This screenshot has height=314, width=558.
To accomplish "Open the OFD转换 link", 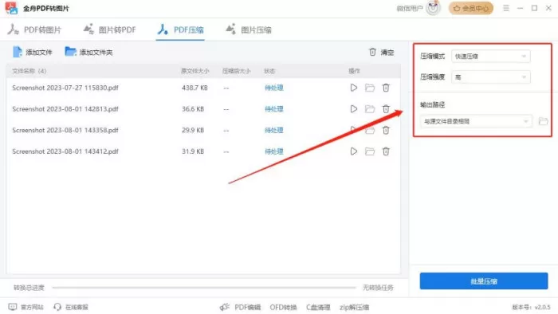I will pyautogui.click(x=283, y=307).
